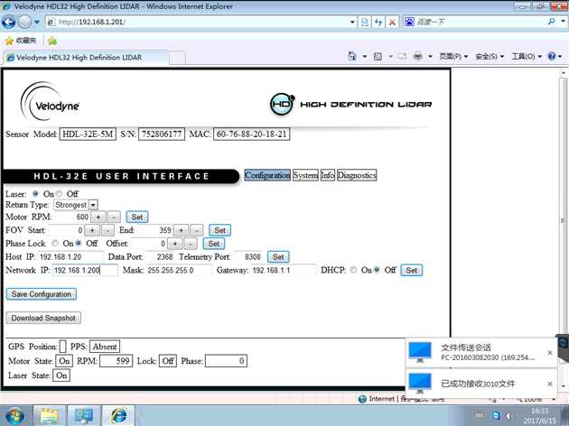The image size is (569, 426).
Task: Open the 安全(S) Safety menu
Action: 490,57
